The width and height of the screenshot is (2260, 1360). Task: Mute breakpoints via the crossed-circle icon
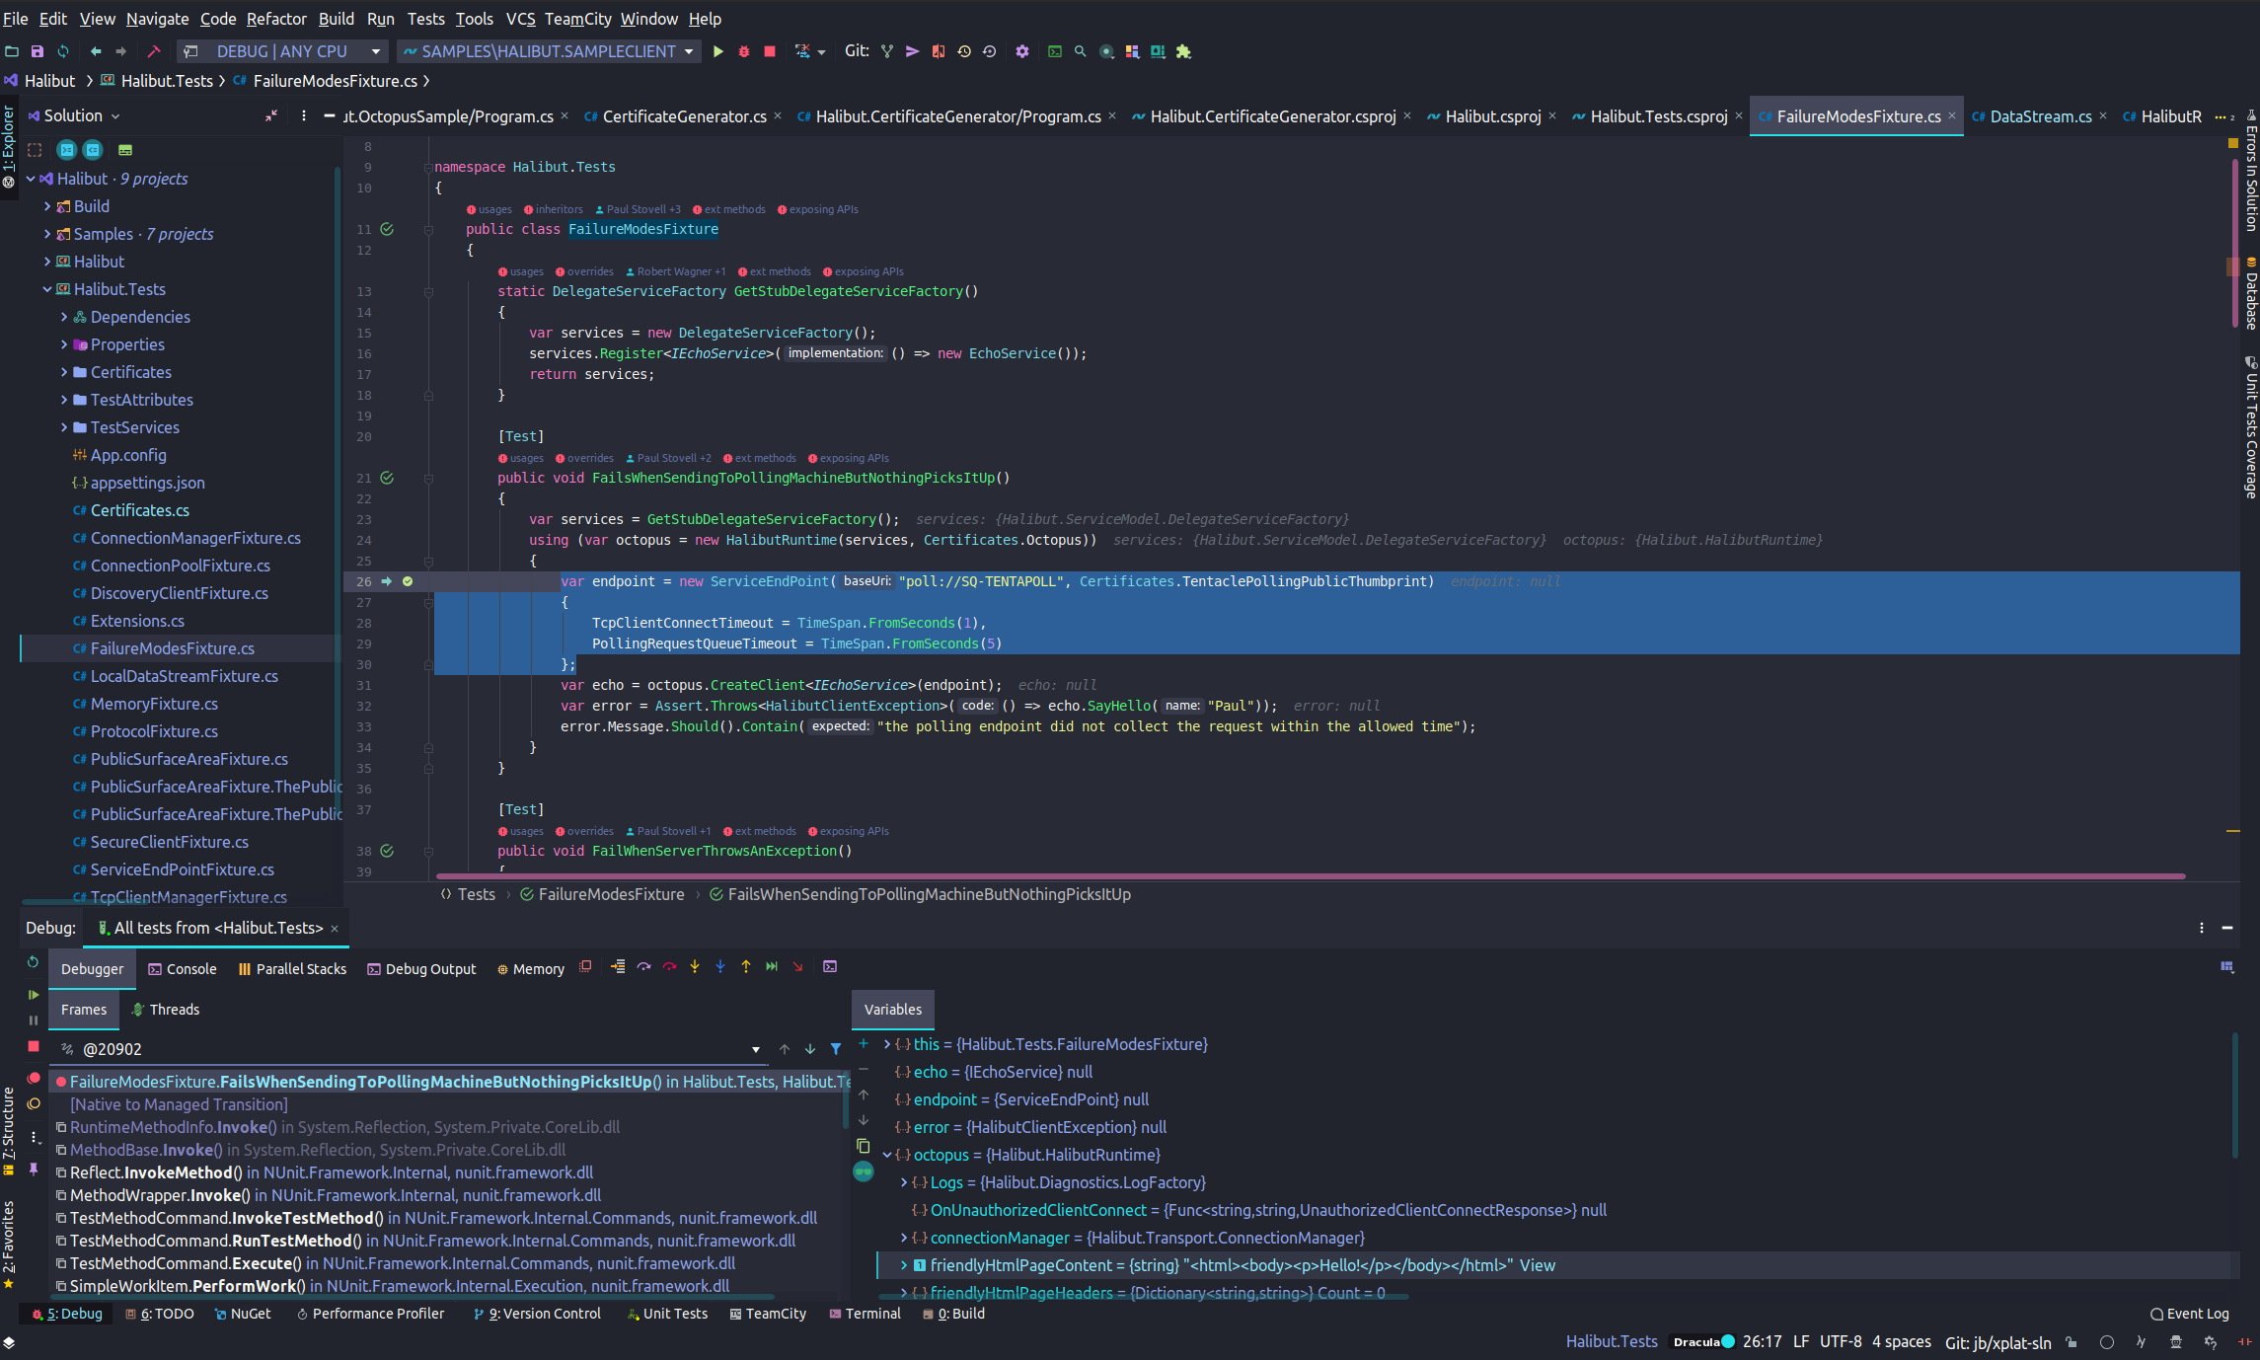(x=33, y=1102)
